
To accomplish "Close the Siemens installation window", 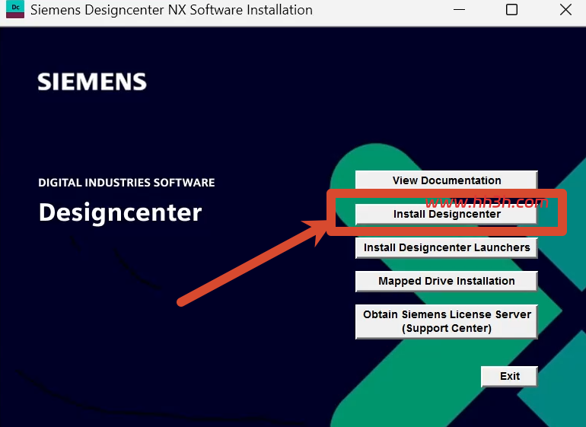I will click(565, 9).
